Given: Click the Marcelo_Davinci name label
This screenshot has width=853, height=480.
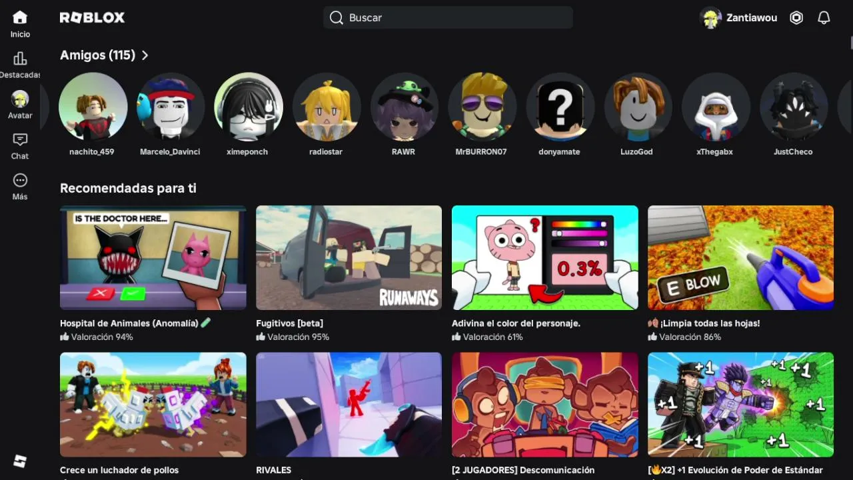Looking at the screenshot, I should click(x=170, y=152).
